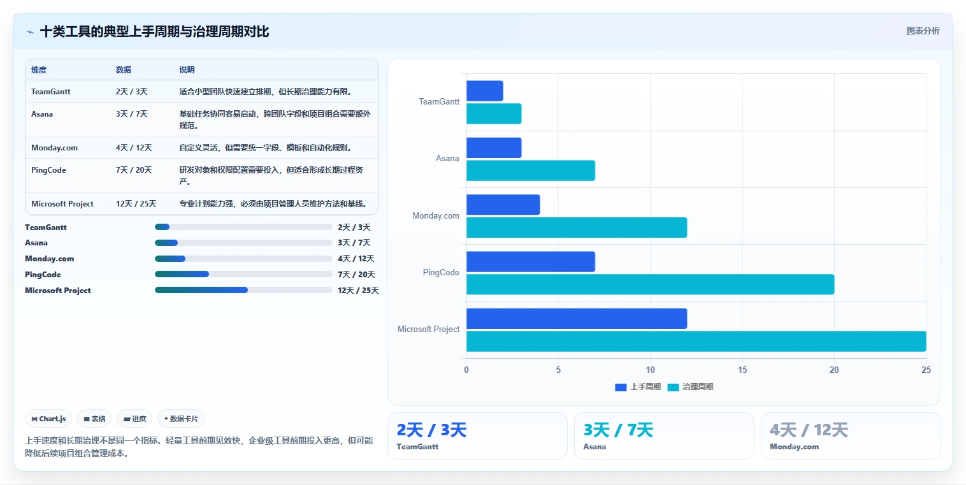
Task: Click the PingCode label on the chart axis
Action: pos(441,273)
